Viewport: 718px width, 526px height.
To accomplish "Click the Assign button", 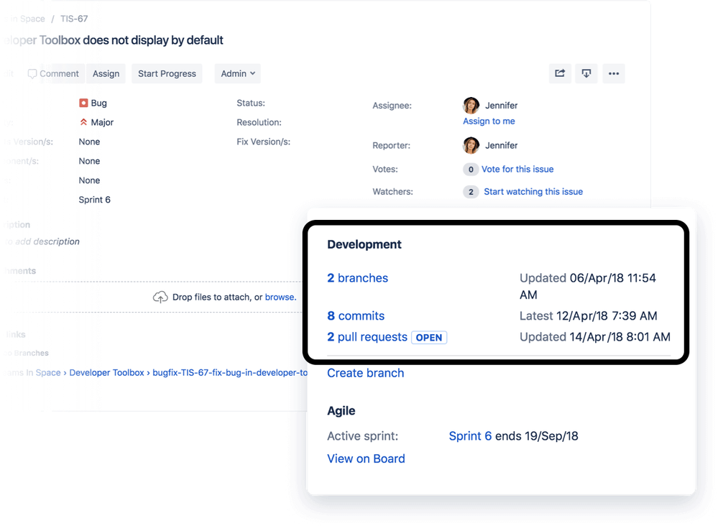I will (106, 74).
